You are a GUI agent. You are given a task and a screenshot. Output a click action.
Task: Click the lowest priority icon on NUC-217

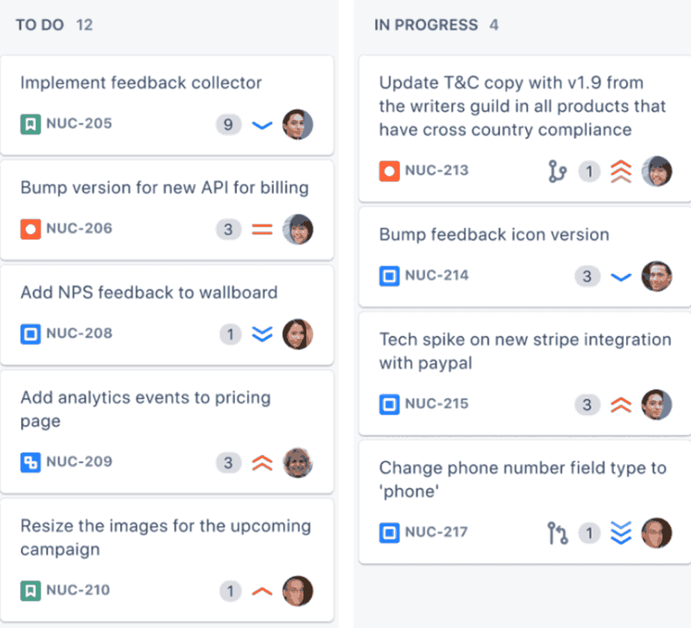621,533
